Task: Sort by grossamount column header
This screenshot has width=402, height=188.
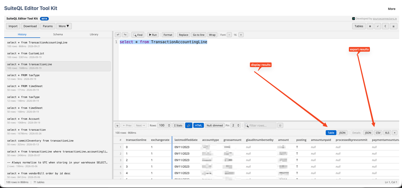Action: click(x=232, y=140)
